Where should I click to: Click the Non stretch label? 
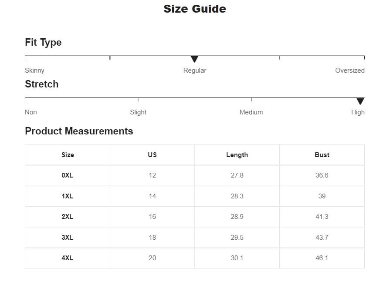(31, 112)
